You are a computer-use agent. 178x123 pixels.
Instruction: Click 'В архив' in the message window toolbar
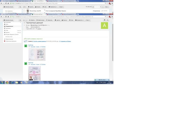coord(64,20)
